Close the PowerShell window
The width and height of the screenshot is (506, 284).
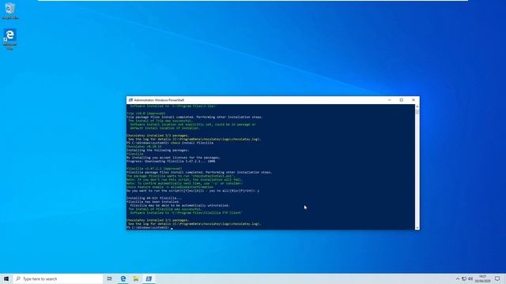click(413, 100)
